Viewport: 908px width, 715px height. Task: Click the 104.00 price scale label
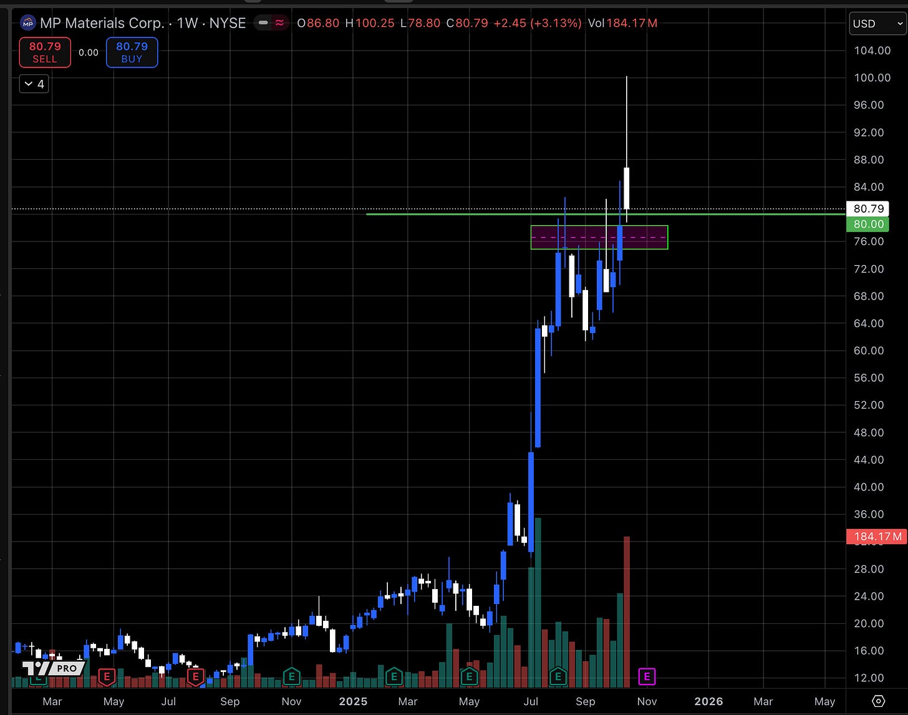(872, 51)
